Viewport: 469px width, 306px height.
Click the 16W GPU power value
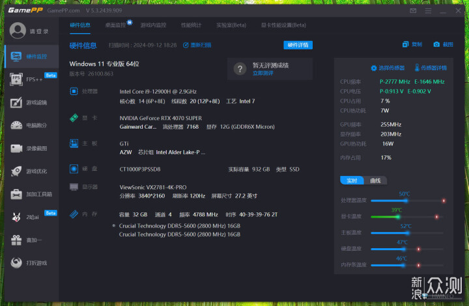coord(388,144)
